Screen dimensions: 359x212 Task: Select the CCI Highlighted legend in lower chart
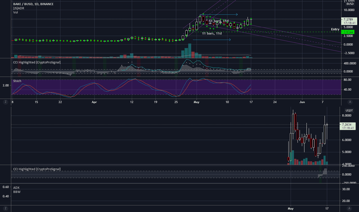[x=37, y=169]
